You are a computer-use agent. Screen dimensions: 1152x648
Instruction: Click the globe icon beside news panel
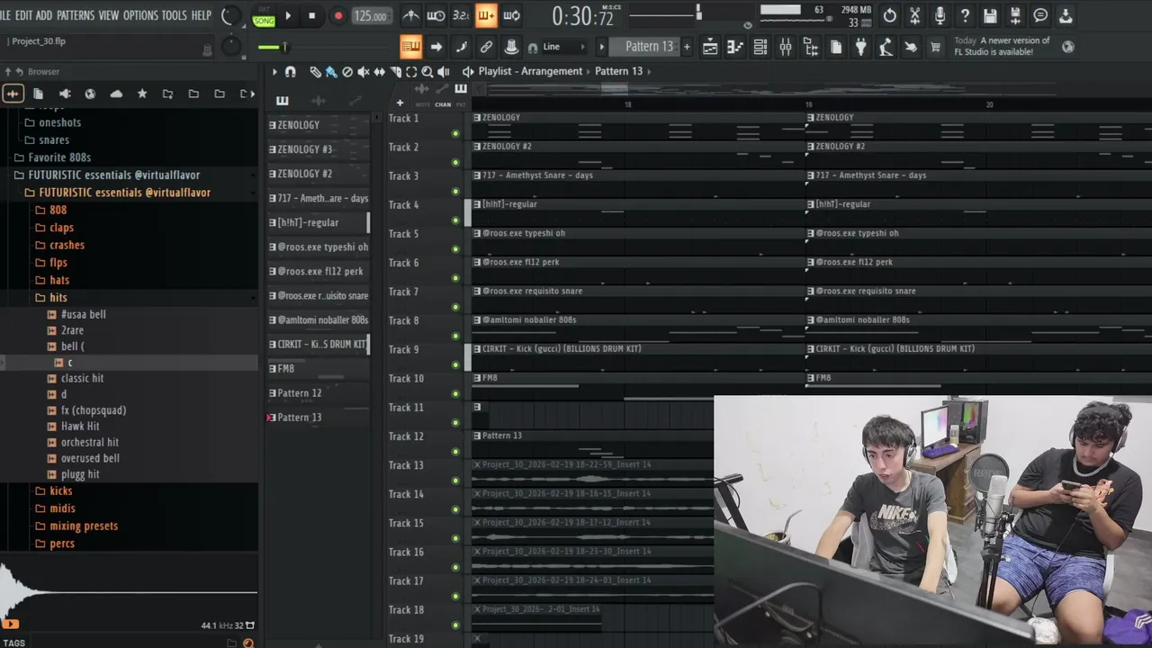[x=1068, y=47]
